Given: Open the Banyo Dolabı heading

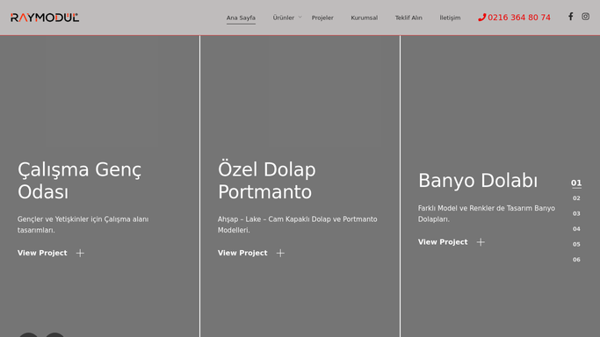Looking at the screenshot, I should (x=478, y=180).
